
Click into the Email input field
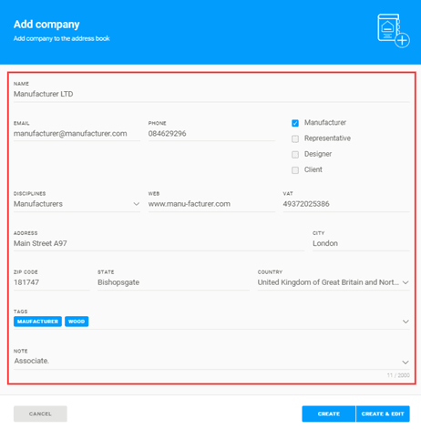click(x=77, y=134)
